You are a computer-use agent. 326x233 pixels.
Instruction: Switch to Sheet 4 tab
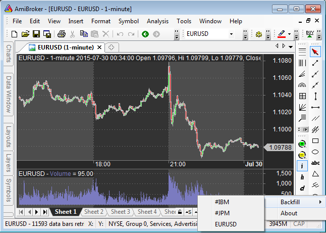pyautogui.click(x=147, y=212)
